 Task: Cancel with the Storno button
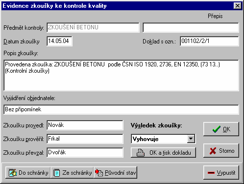(x=221, y=151)
